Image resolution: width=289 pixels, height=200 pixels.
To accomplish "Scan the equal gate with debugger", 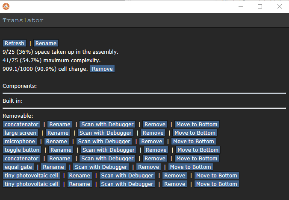I will pos(101,167).
